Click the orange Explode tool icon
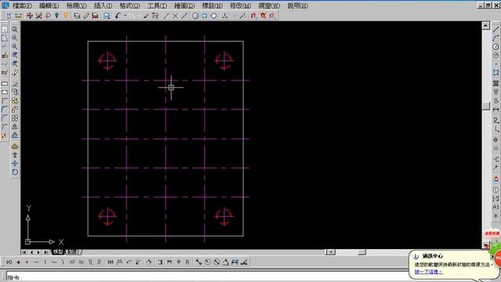 click(4, 136)
